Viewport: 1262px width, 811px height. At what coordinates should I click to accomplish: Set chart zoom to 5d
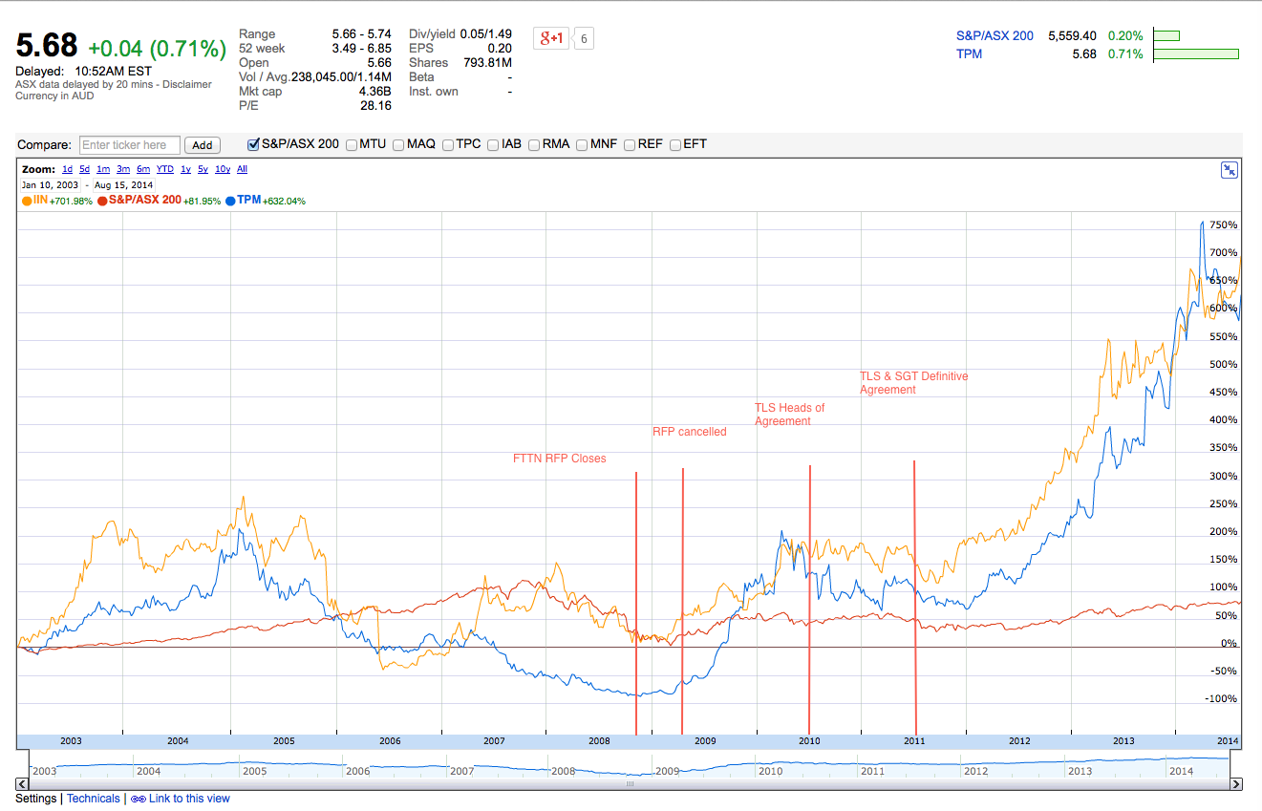point(84,169)
